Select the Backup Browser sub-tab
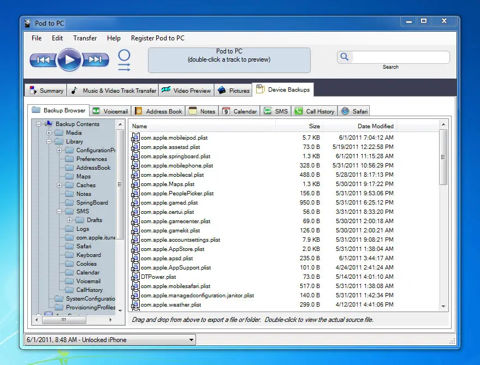The height and width of the screenshot is (365, 480). point(58,110)
